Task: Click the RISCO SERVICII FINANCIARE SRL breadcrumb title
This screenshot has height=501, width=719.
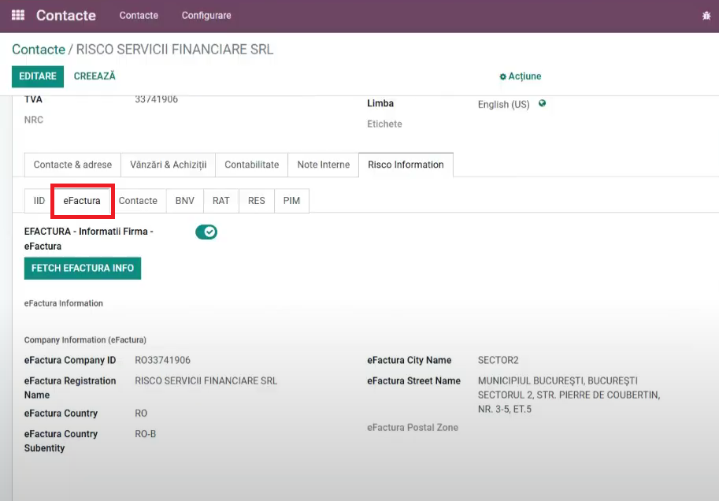Action: (175, 50)
